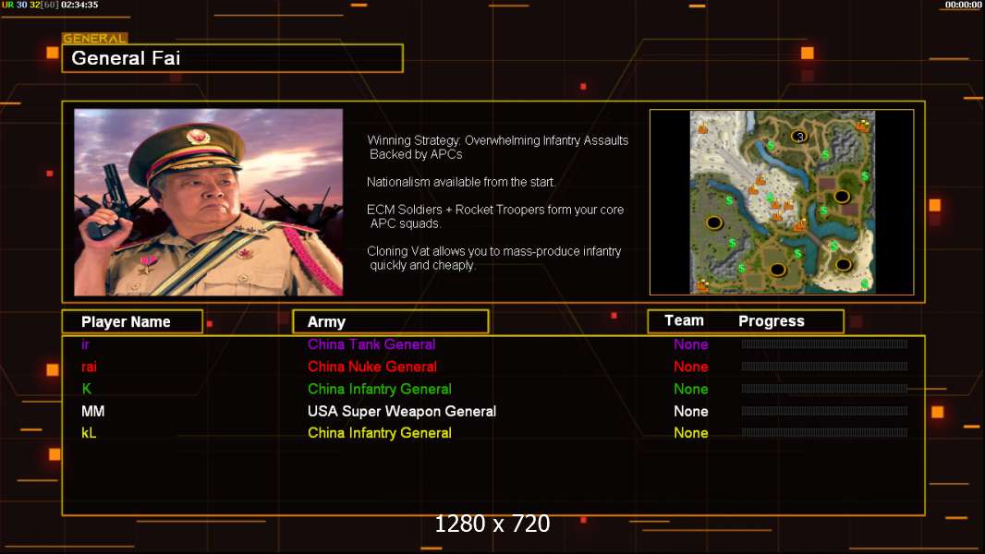Image resolution: width=985 pixels, height=554 pixels.
Task: Click the map preview thumbnail
Action: (x=782, y=202)
